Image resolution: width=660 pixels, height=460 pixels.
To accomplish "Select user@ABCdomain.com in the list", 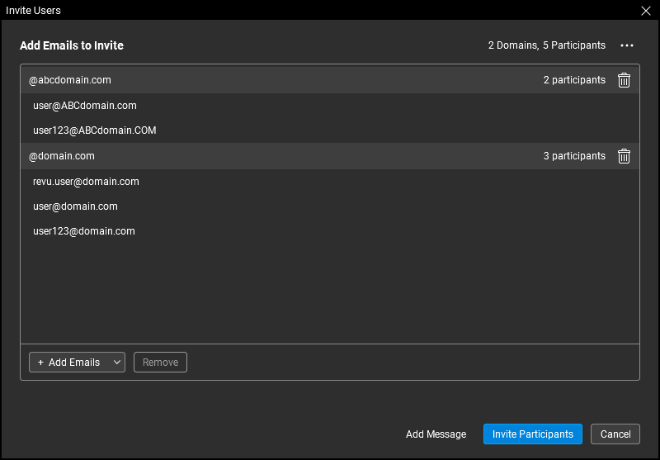I will [x=85, y=106].
